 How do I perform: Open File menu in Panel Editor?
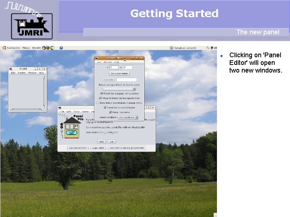click(x=99, y=62)
